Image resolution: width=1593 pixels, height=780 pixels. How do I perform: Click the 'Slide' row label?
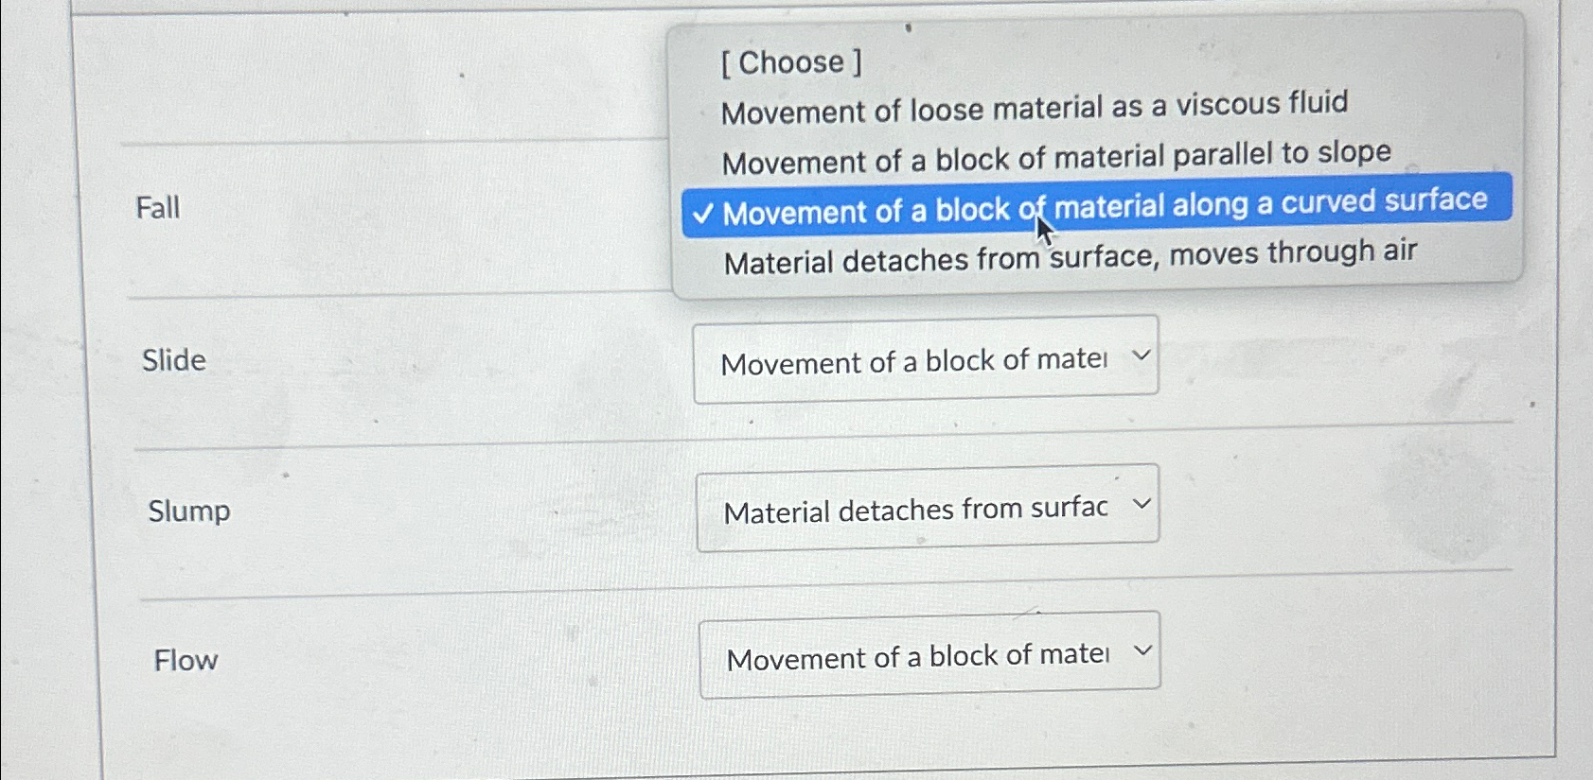pyautogui.click(x=174, y=359)
